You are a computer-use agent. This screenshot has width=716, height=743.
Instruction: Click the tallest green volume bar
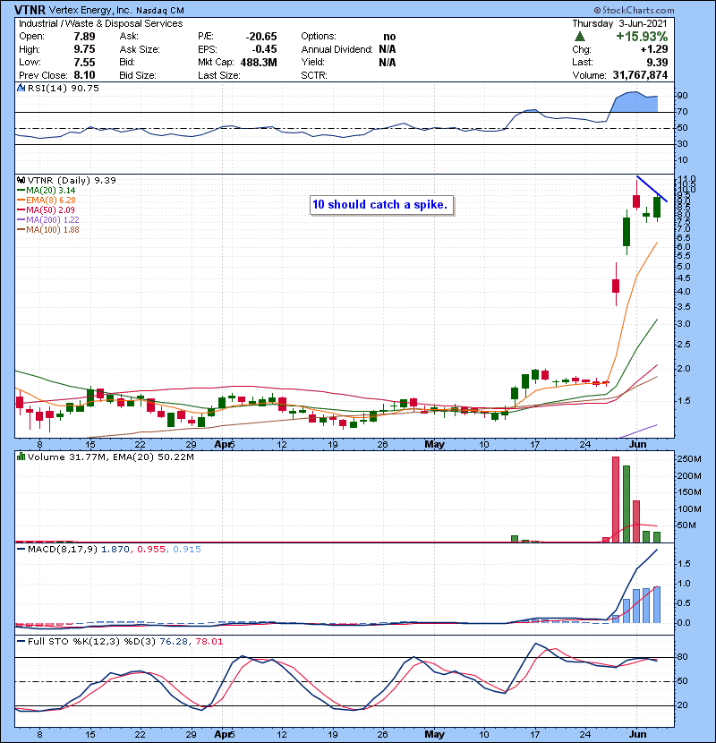tap(626, 504)
